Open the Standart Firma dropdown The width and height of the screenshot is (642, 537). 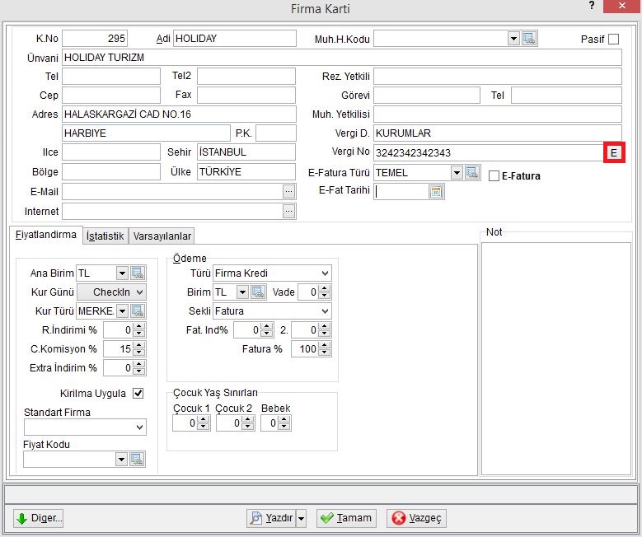pos(139,427)
